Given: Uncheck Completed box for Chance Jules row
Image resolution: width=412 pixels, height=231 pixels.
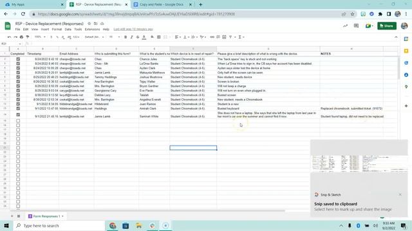Looking at the screenshot, I should click(18, 59).
